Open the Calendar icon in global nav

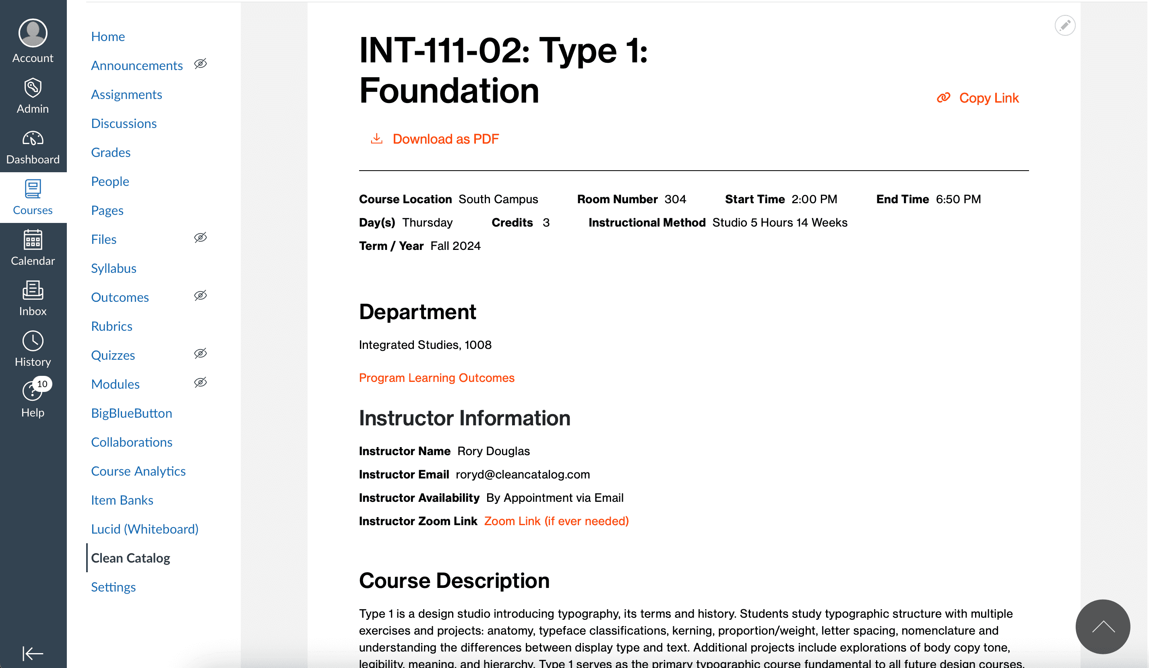point(33,240)
